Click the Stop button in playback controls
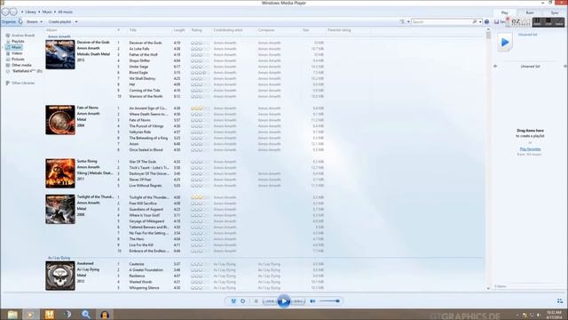 pyautogui.click(x=256, y=301)
